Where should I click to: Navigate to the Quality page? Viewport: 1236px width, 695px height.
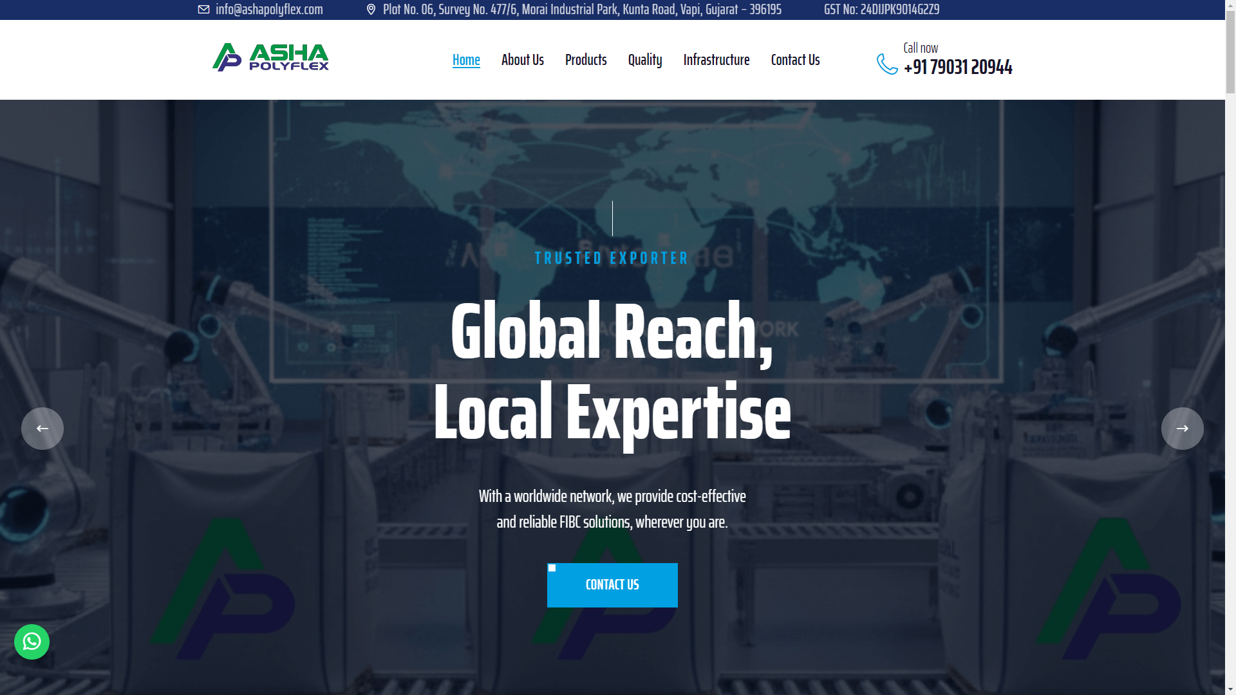tap(644, 60)
